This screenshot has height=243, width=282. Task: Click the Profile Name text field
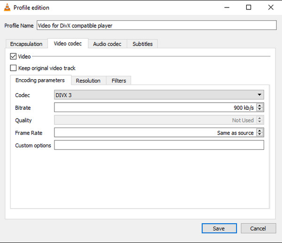(x=157, y=25)
